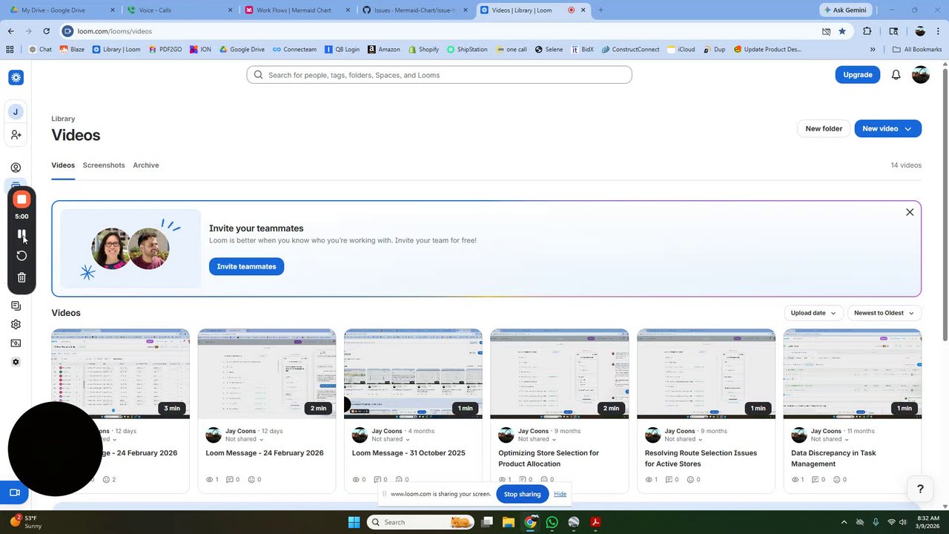Open the Data Discrepancy in Task Management thumbnail

click(853, 374)
